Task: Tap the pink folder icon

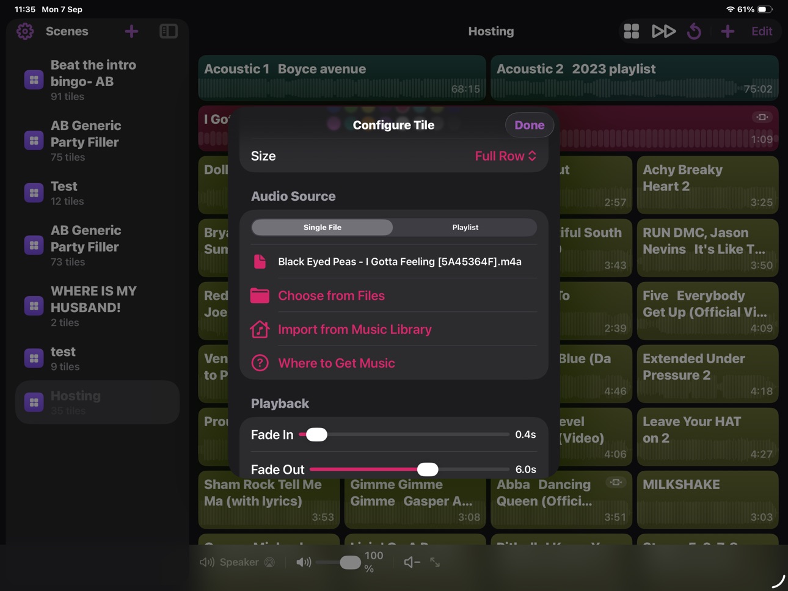Action: point(260,295)
